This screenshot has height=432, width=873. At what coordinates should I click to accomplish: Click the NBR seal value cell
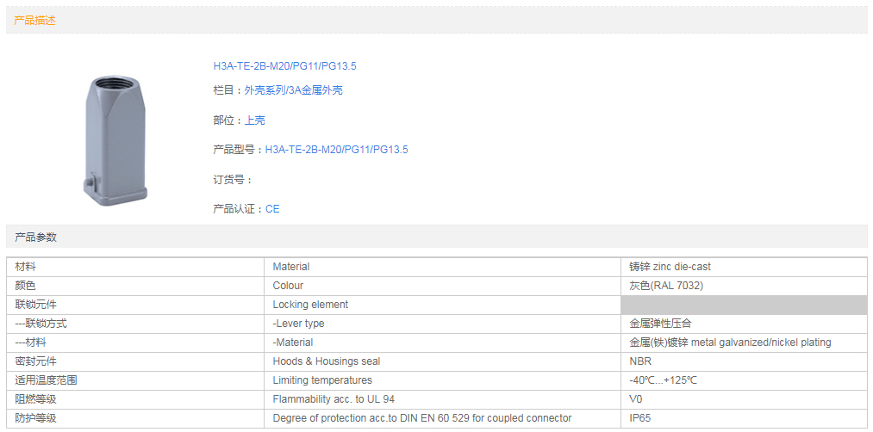tap(640, 361)
